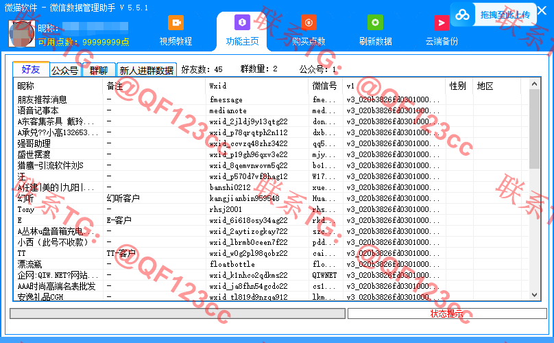Click the scrollbar down arrow

[x=534, y=295]
